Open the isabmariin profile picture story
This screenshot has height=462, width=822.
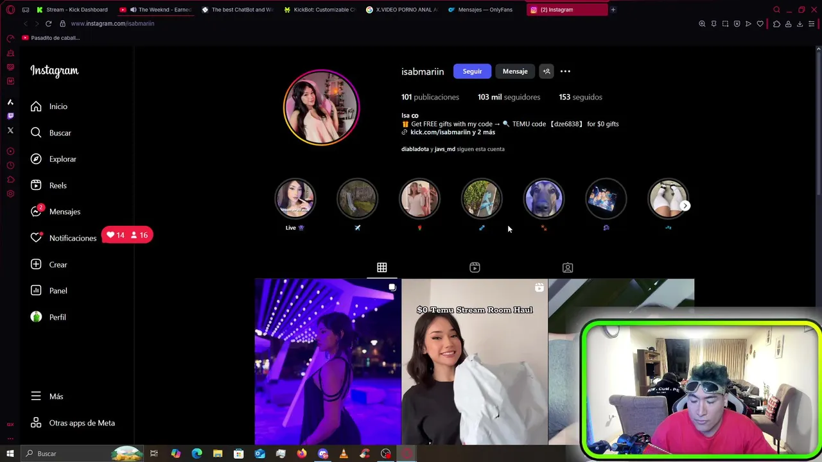(321, 107)
